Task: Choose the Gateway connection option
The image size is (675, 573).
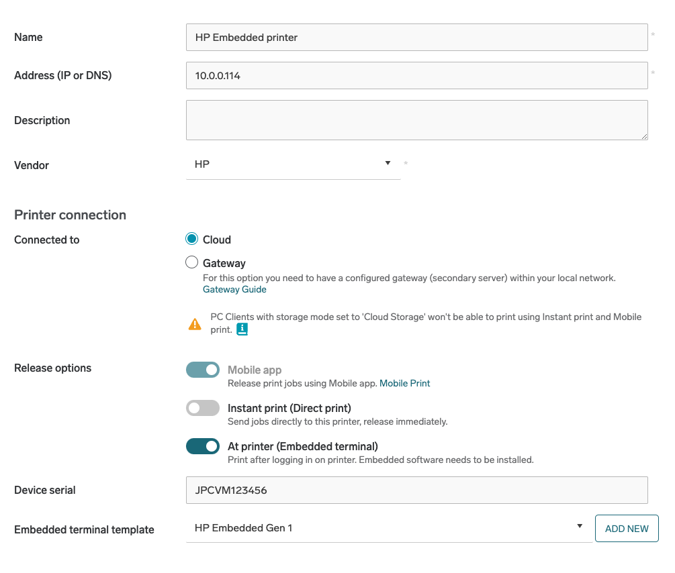Action: point(192,263)
